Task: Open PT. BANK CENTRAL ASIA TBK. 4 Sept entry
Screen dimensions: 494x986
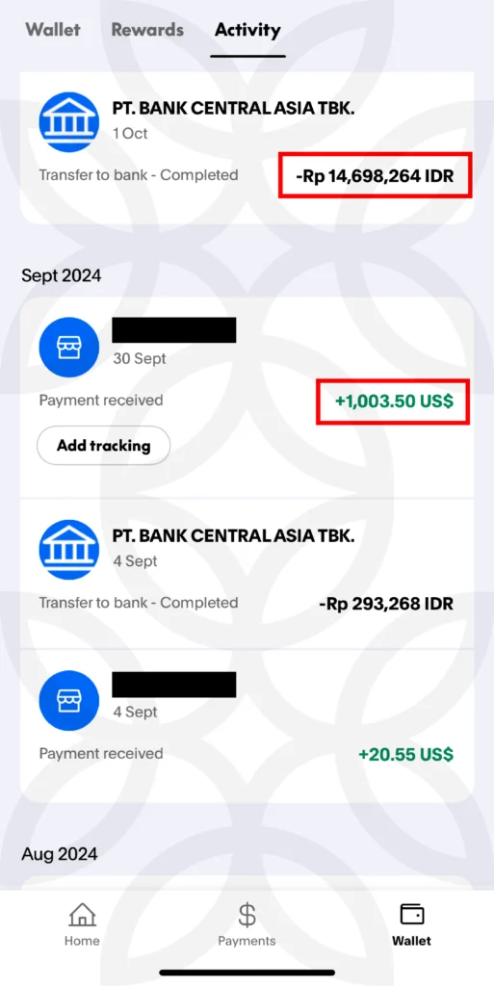Action: [x=247, y=574]
